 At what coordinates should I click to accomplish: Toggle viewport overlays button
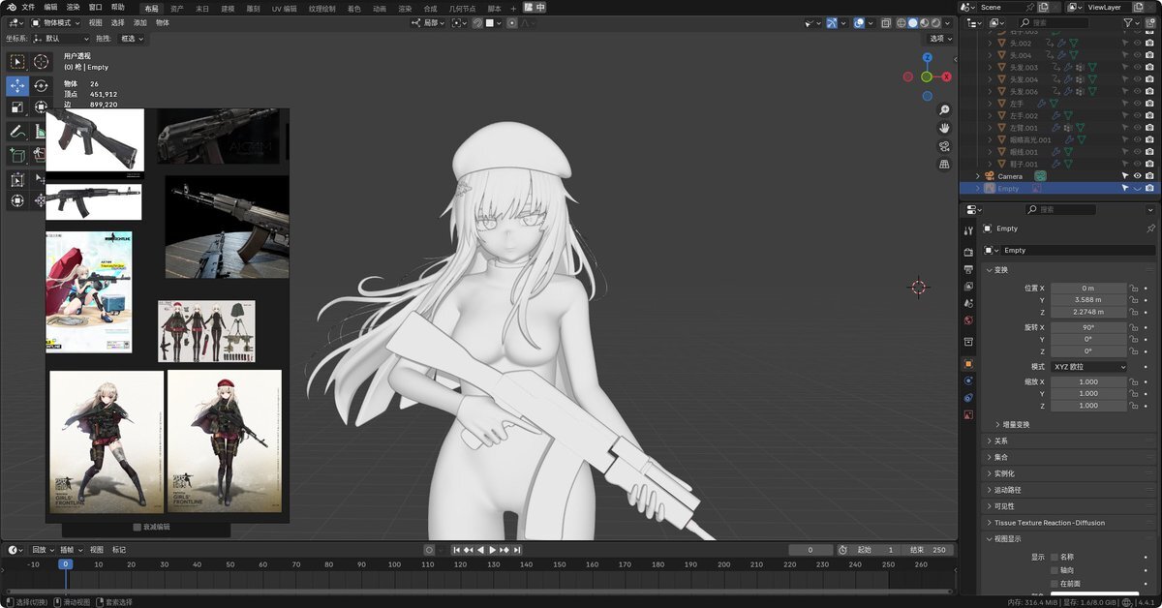pyautogui.click(x=860, y=22)
